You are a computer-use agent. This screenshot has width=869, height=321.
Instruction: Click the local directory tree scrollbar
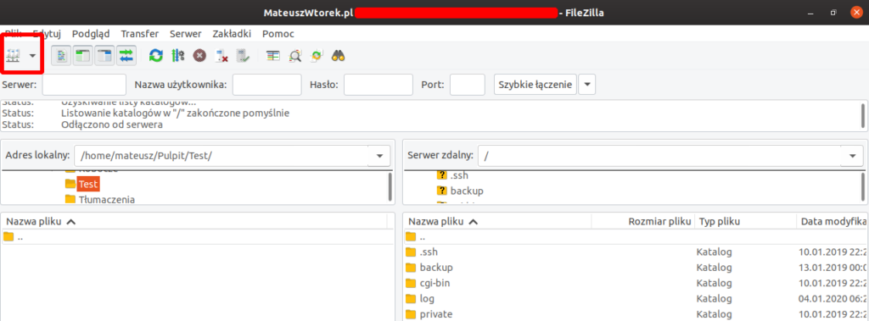390,186
